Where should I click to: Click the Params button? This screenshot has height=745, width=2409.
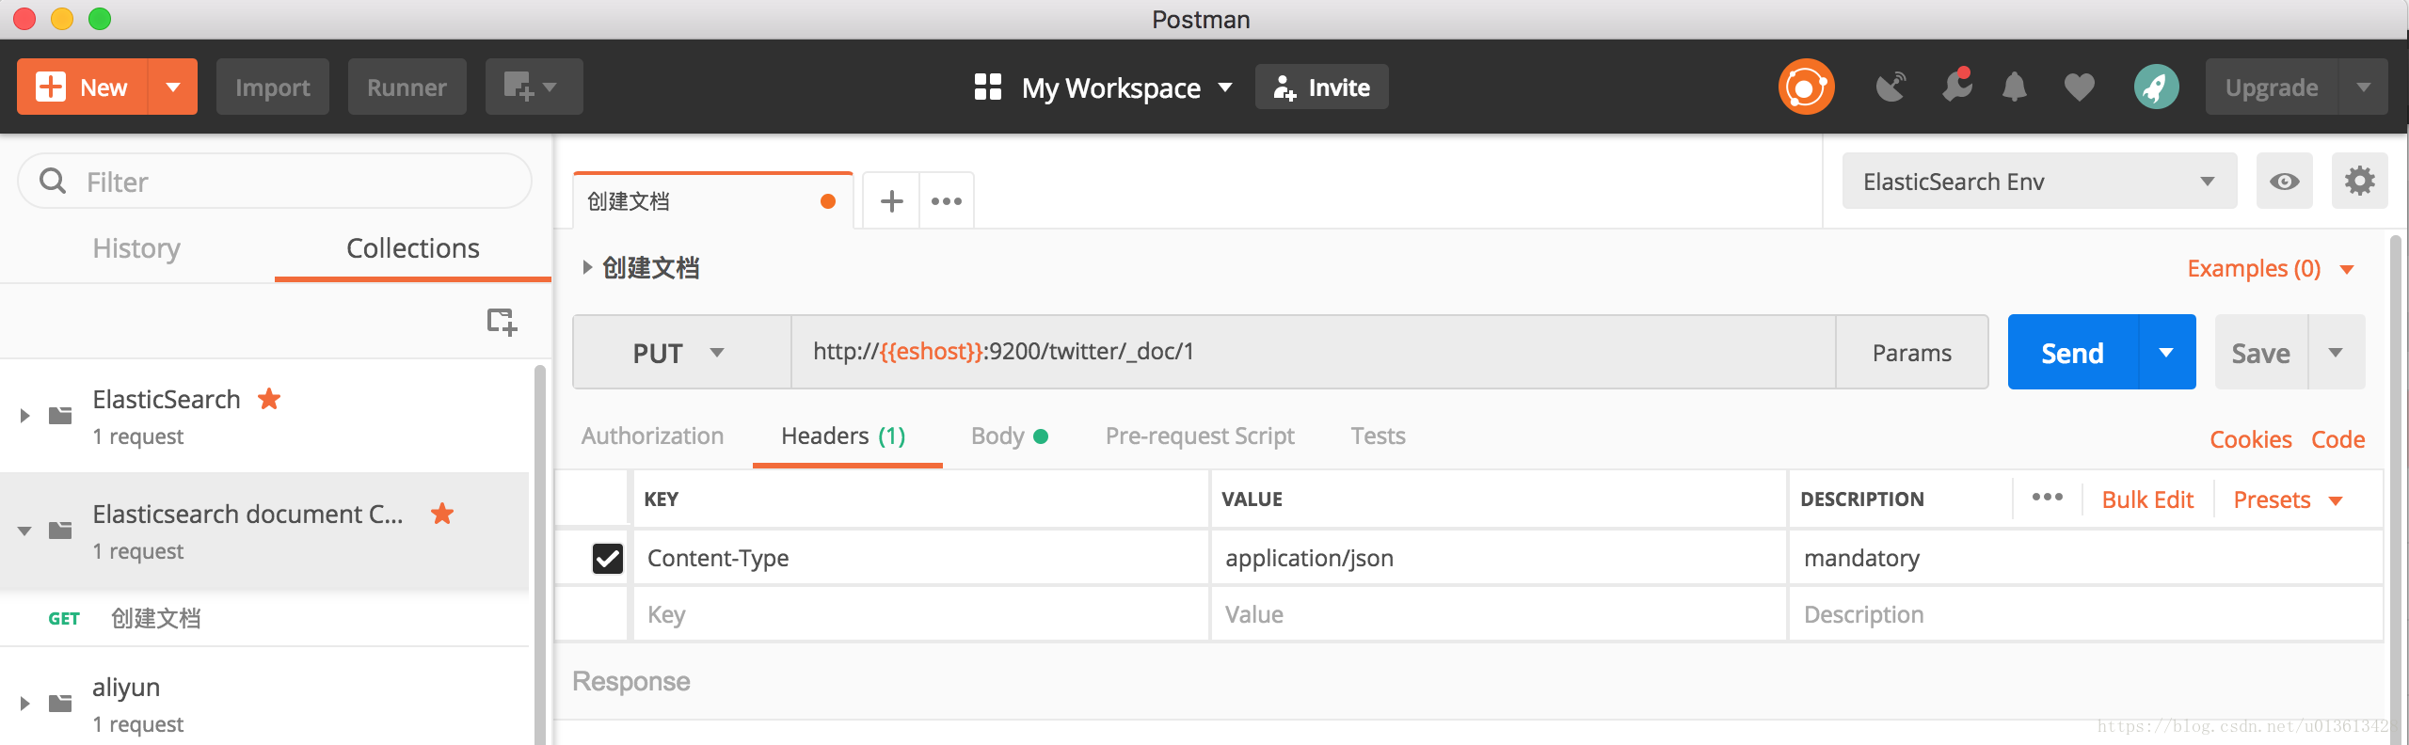[1911, 353]
